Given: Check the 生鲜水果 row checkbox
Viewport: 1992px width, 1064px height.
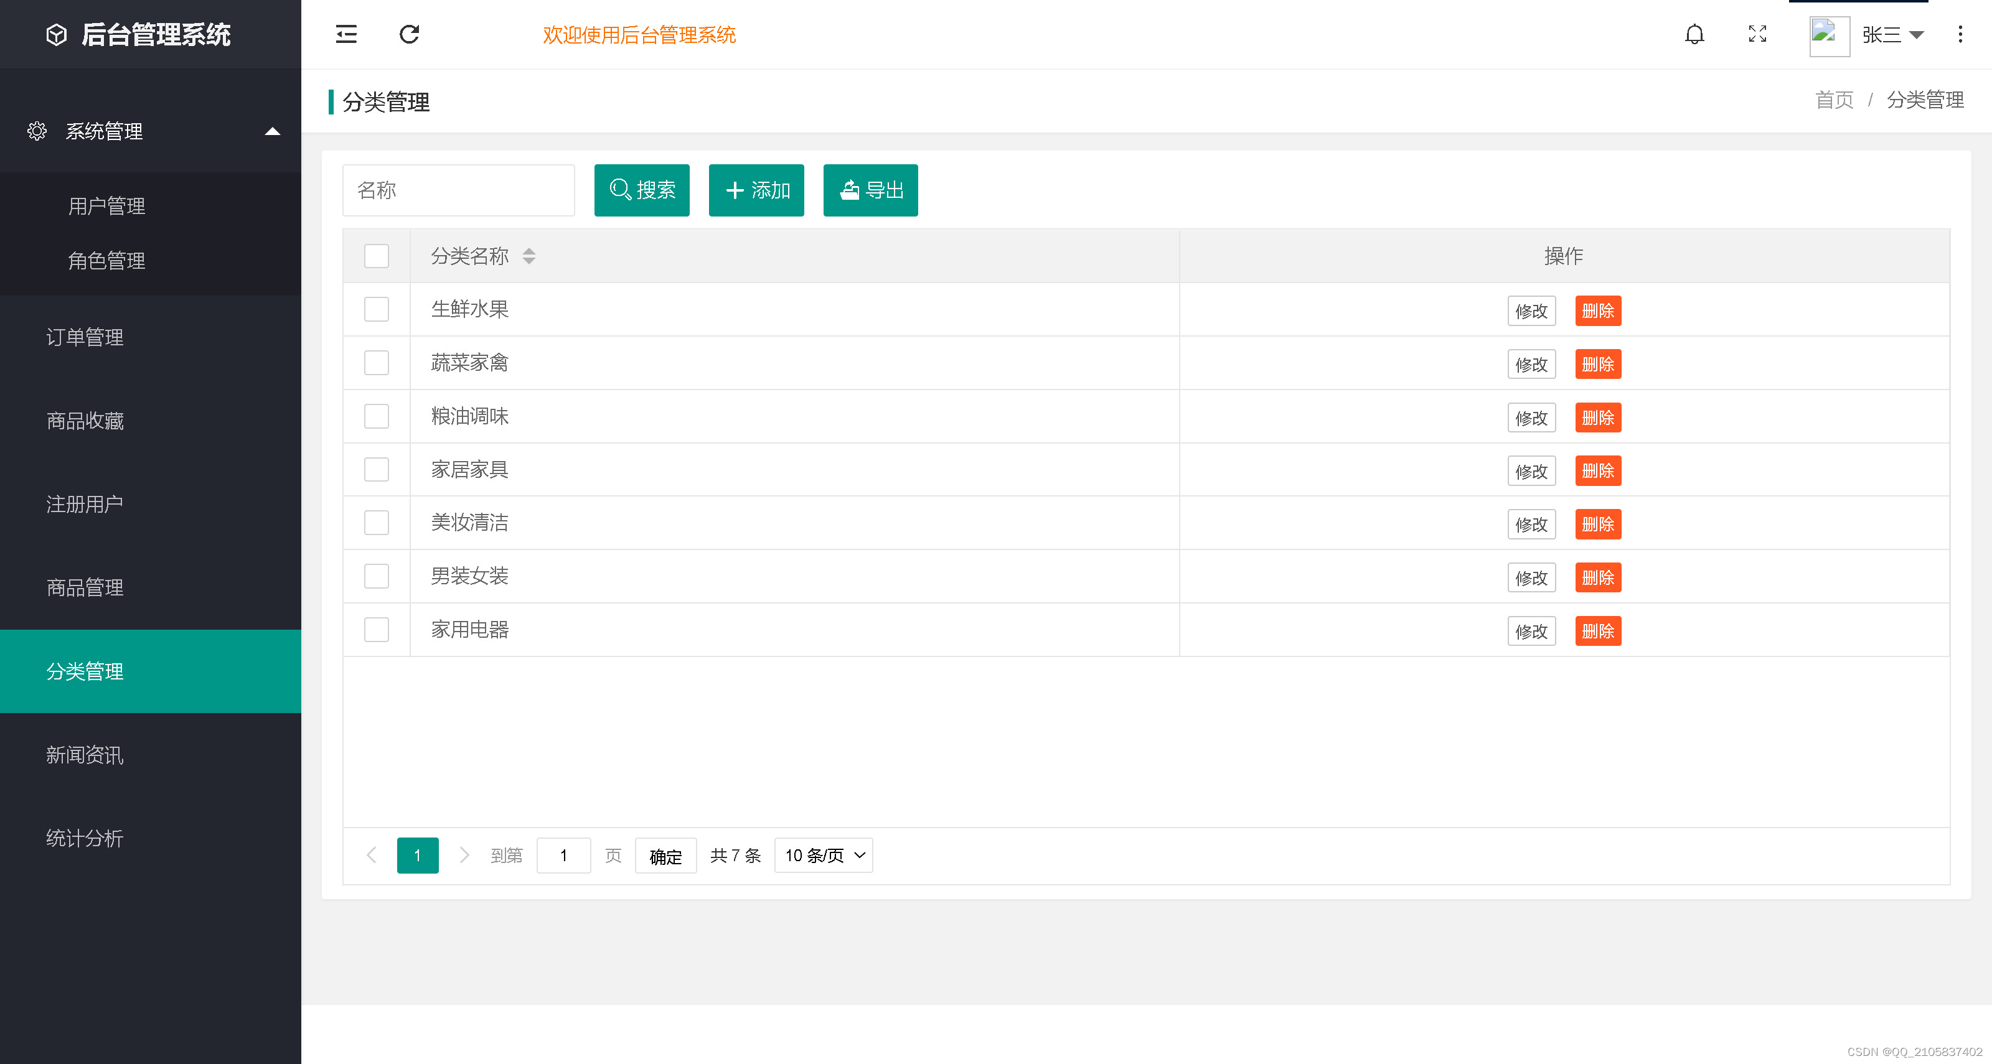Looking at the screenshot, I should (x=377, y=309).
